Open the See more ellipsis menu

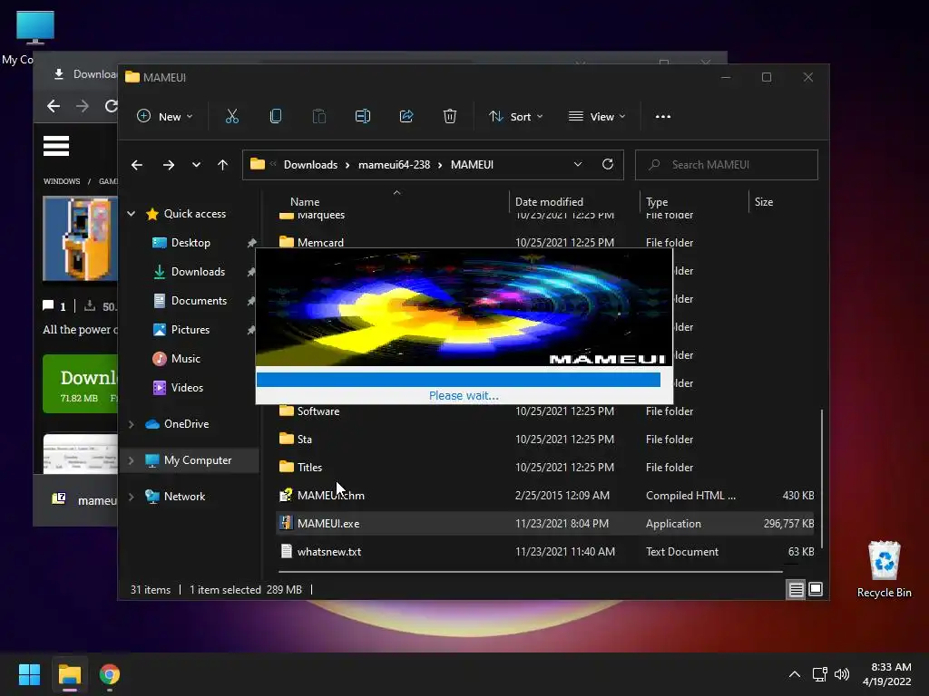coord(663,117)
